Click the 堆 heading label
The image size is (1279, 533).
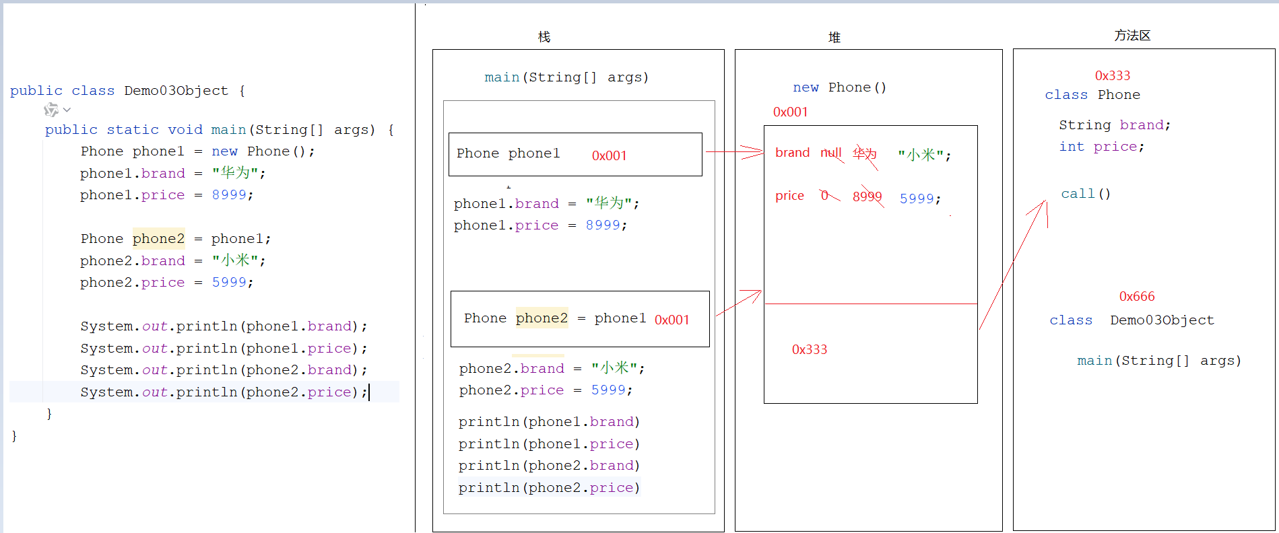pos(834,38)
